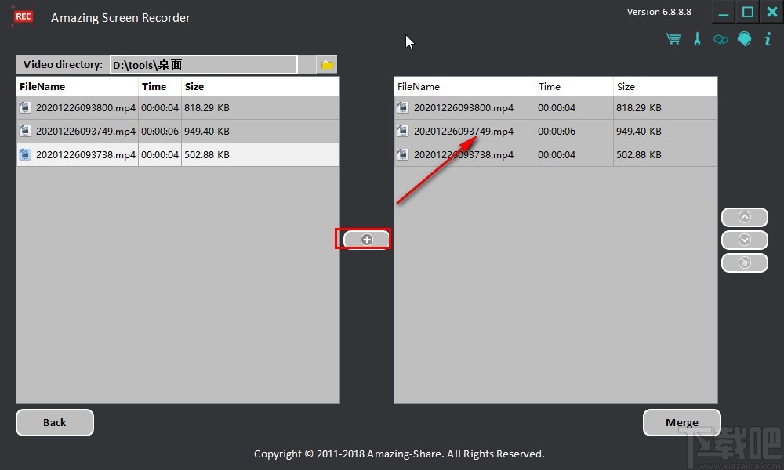Click the thermometer-shaped icon in the top toolbar
This screenshot has width=784, height=470.
click(x=697, y=39)
